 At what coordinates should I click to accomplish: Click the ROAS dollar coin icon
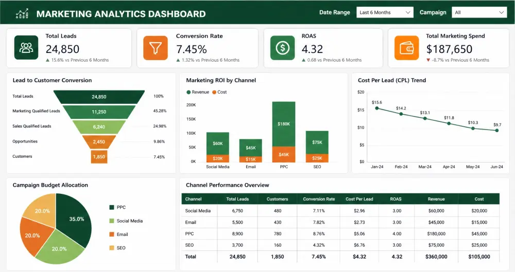coord(282,48)
